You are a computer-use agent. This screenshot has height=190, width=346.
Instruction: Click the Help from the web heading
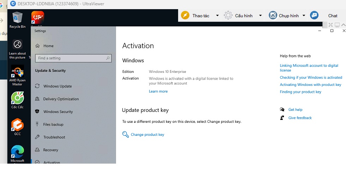point(295,56)
